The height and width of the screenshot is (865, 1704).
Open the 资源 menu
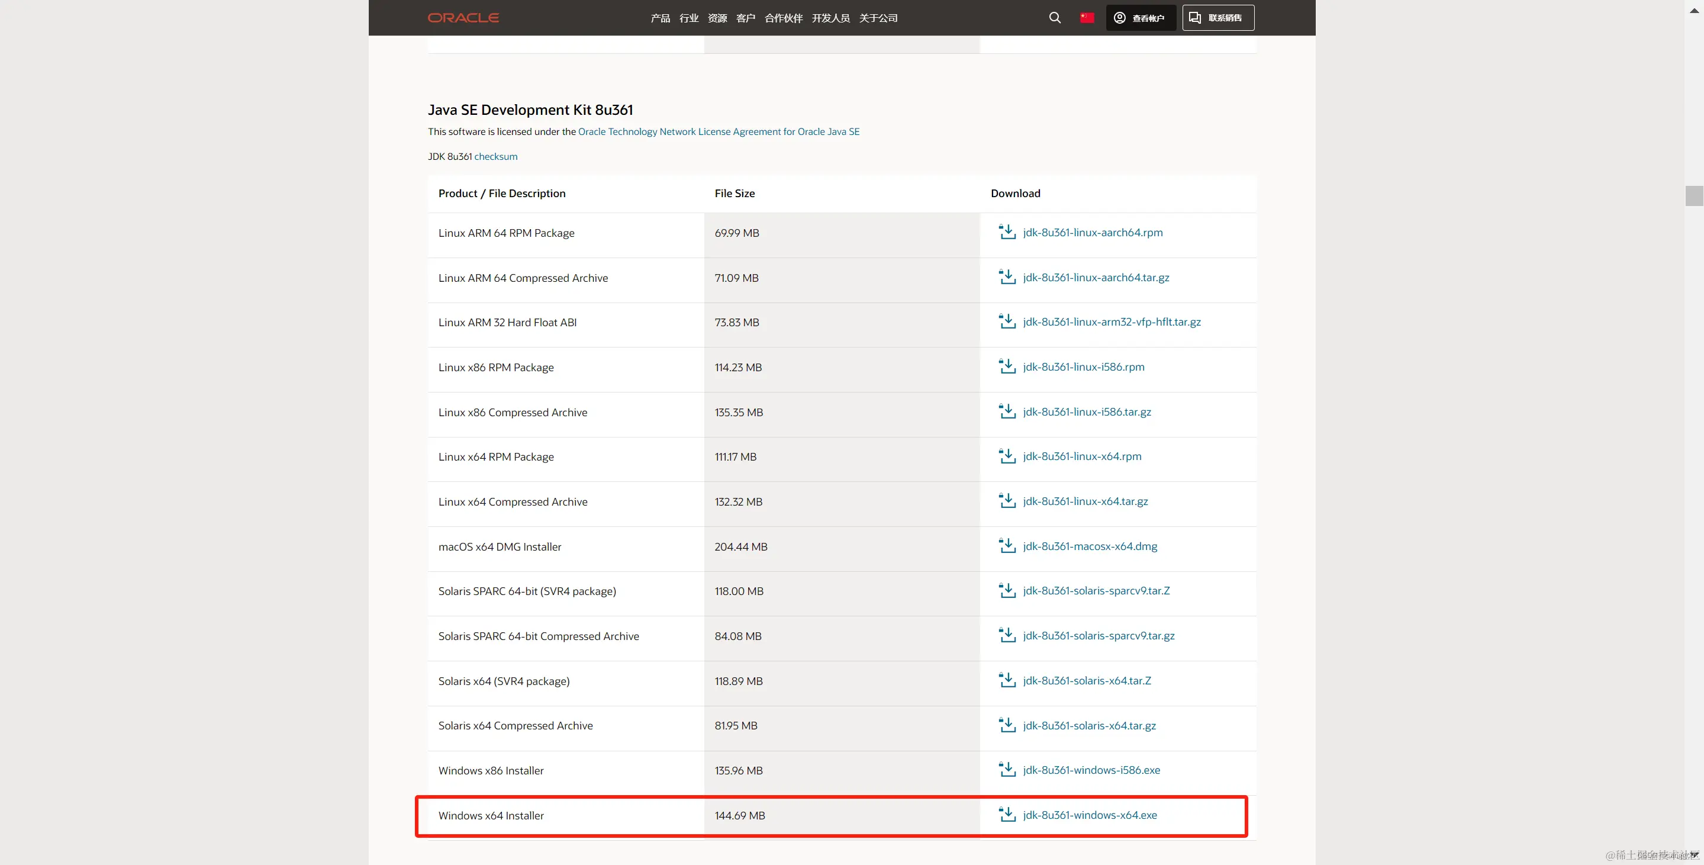pos(717,18)
